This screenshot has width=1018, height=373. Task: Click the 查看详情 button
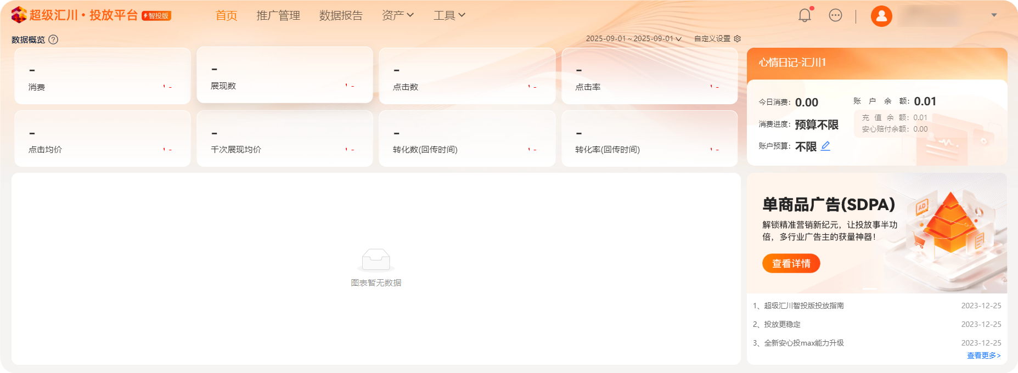[791, 263]
